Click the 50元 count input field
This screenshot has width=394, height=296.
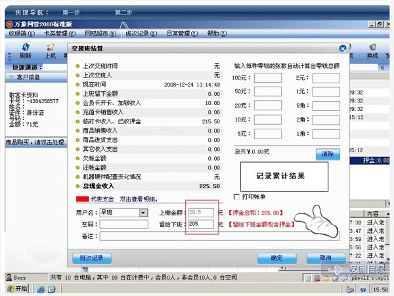click(x=268, y=91)
